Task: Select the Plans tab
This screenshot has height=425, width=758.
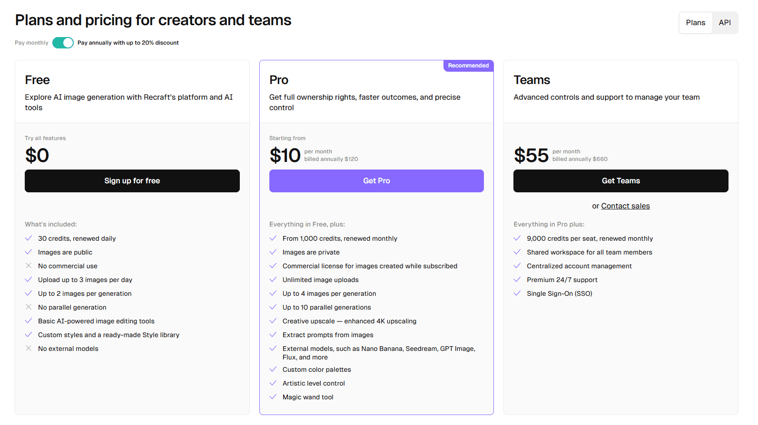Action: 695,23
